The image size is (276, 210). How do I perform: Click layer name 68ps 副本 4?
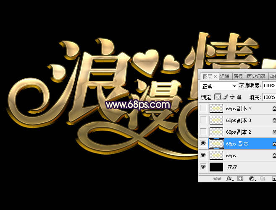coord(239,109)
